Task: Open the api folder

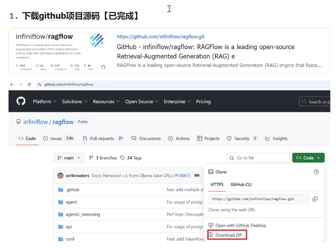Action: coord(69,227)
